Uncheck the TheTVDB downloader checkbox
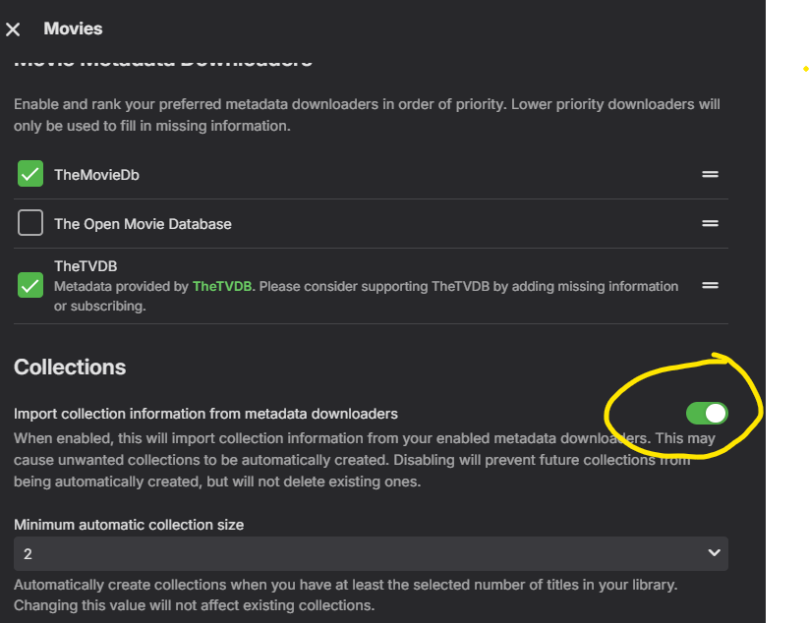809x623 pixels. point(30,286)
